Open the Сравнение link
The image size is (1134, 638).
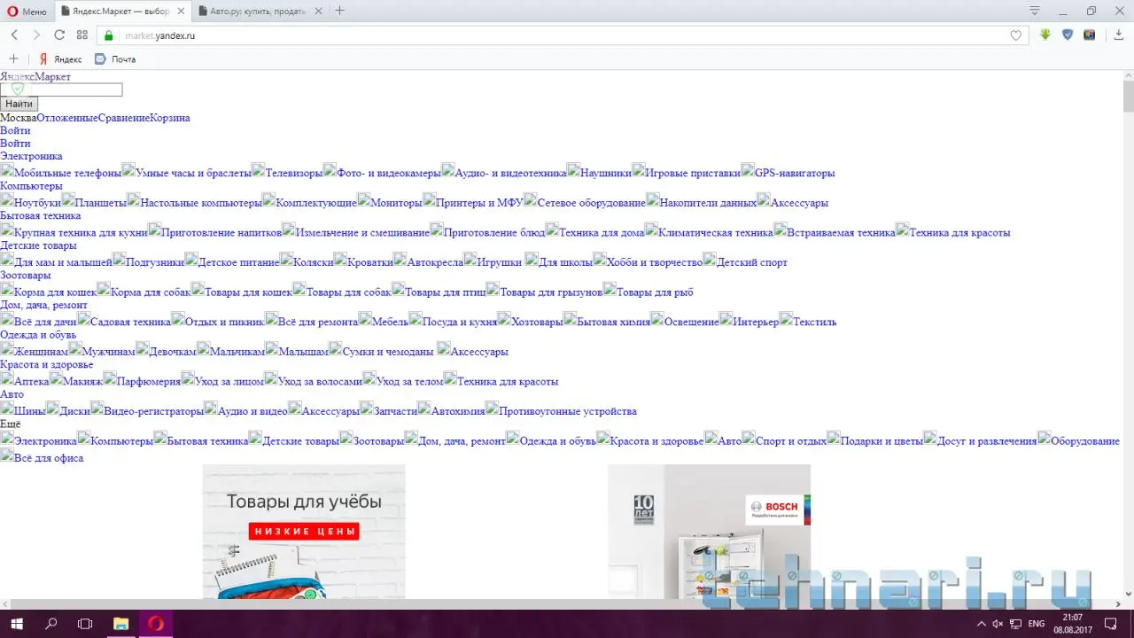124,118
